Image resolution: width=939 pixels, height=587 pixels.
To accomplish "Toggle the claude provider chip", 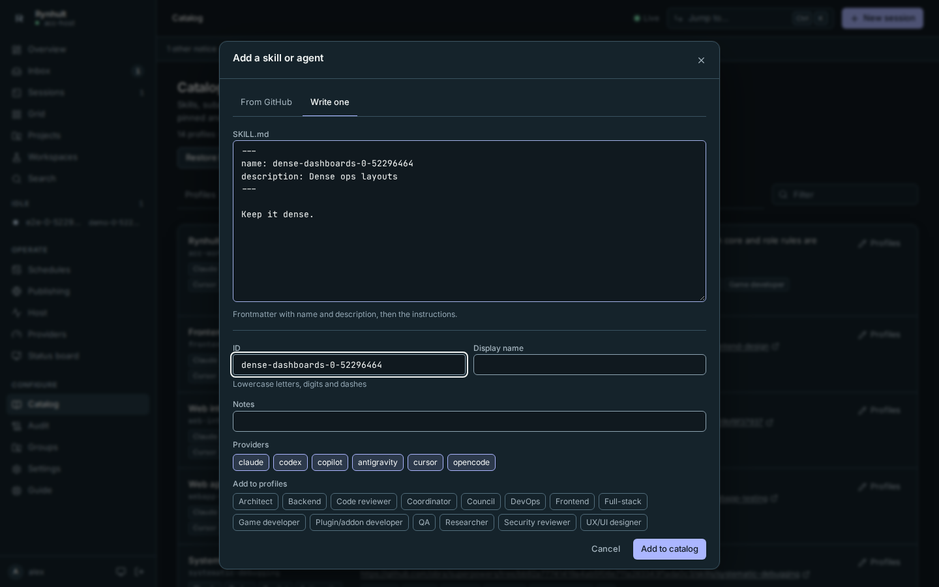I will 251,462.
